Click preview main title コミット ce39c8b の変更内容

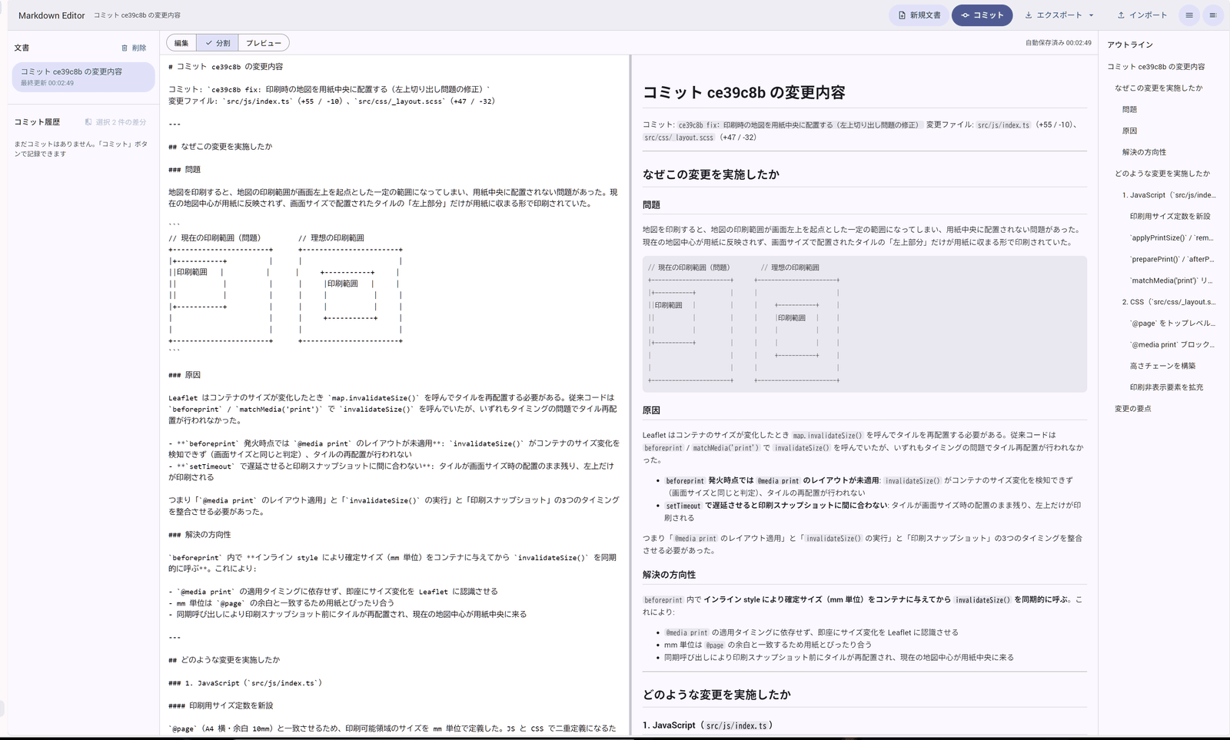743,93
